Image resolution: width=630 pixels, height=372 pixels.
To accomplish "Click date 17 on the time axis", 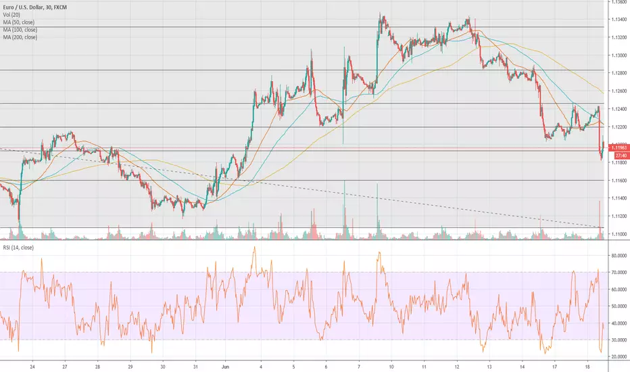I will pos(555,367).
